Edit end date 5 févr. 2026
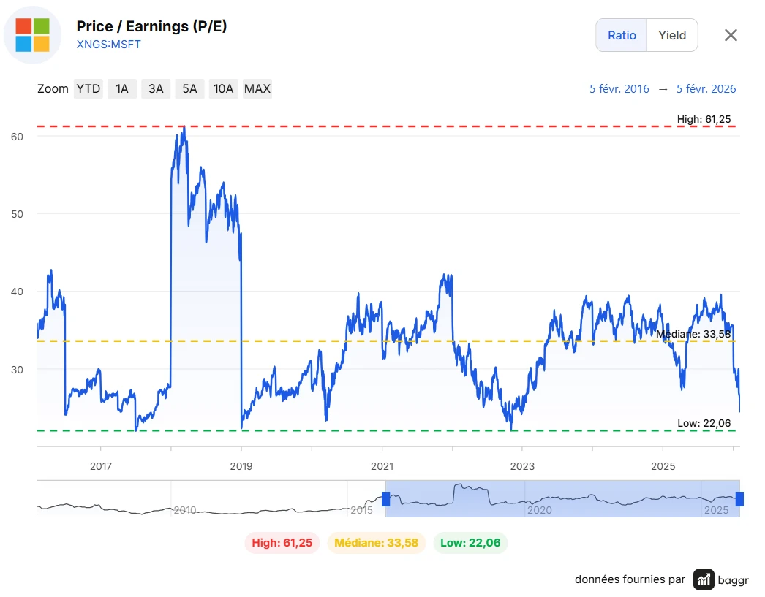This screenshot has height=597, width=765. pyautogui.click(x=706, y=89)
